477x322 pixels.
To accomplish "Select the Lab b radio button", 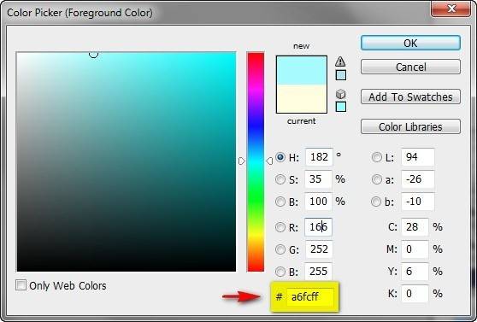I will click(x=376, y=202).
